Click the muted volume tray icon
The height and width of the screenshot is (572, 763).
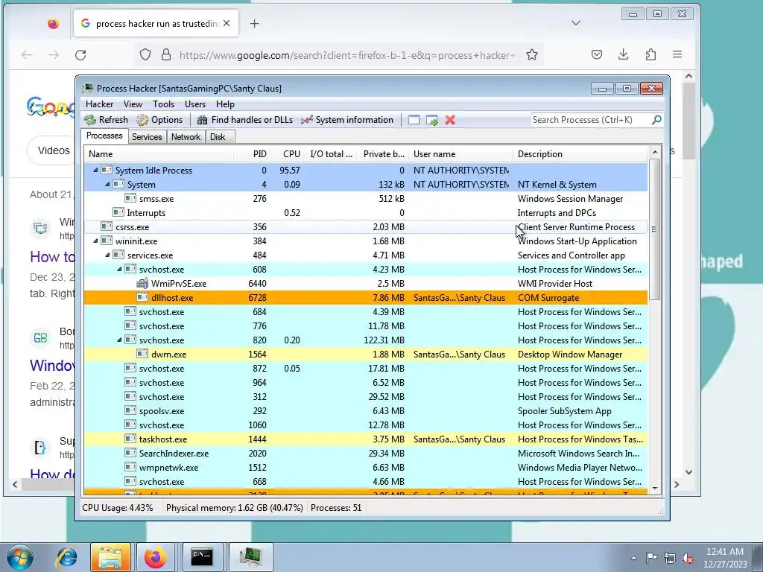688,558
